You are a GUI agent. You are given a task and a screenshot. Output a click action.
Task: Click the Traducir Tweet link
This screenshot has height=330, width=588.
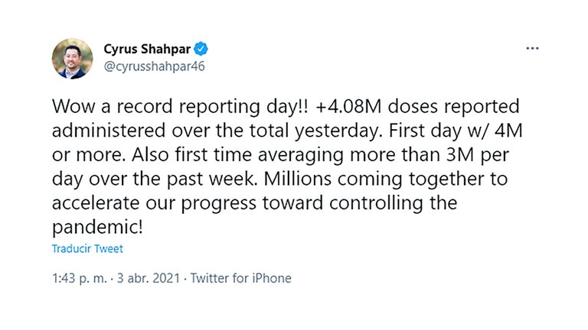87,249
